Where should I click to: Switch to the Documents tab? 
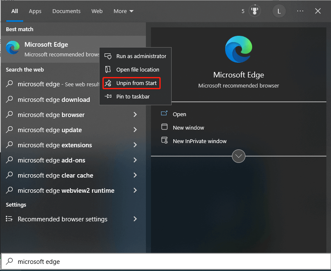pos(66,11)
